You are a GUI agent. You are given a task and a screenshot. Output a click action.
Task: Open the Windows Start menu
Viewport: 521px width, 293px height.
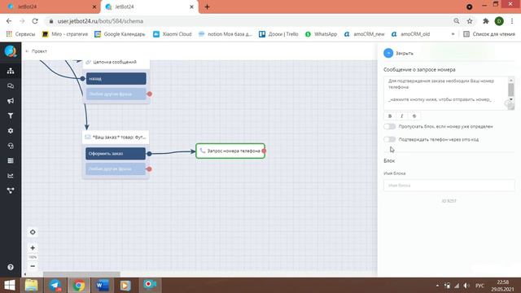9,286
